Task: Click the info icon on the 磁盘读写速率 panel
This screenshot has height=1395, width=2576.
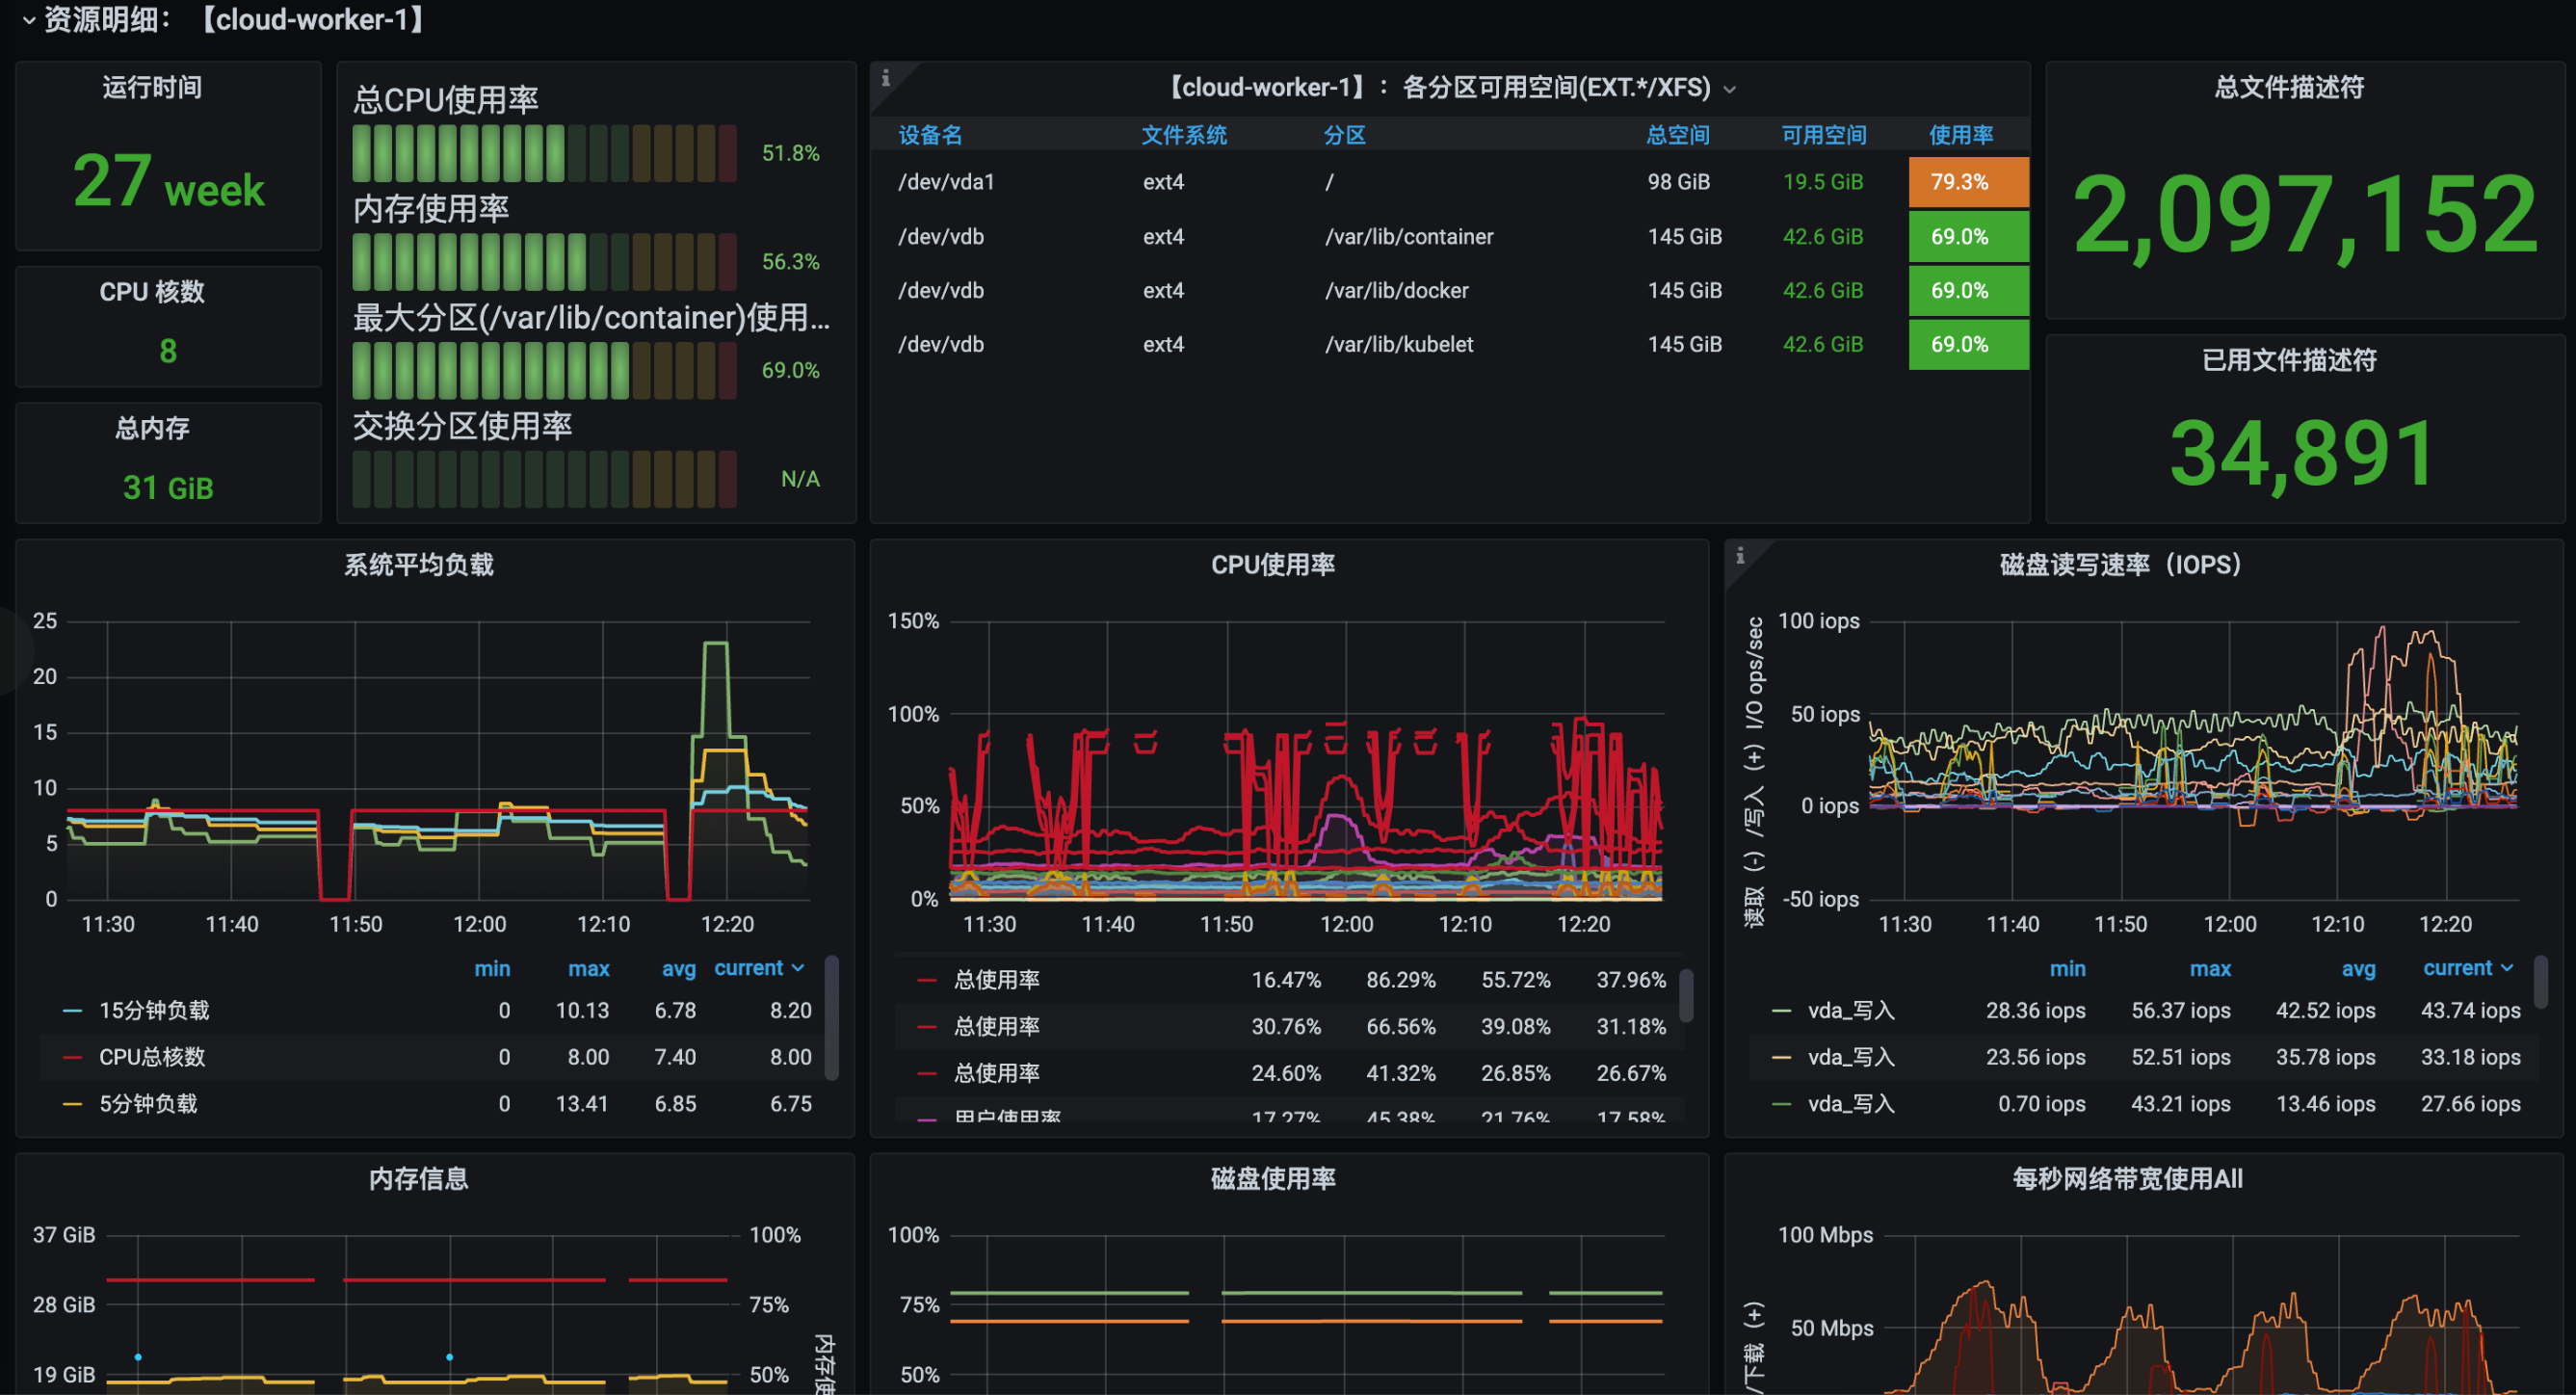Action: click(1740, 555)
